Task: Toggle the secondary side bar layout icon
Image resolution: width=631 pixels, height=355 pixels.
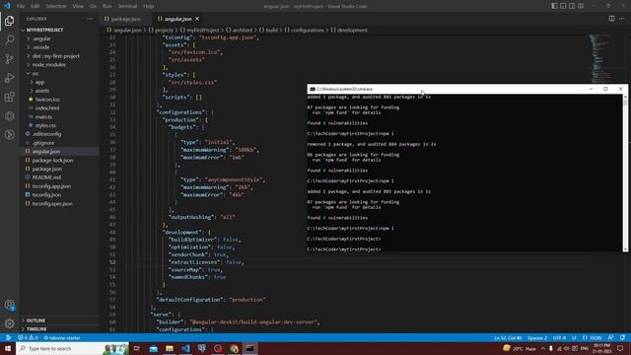Action: tap(572, 6)
